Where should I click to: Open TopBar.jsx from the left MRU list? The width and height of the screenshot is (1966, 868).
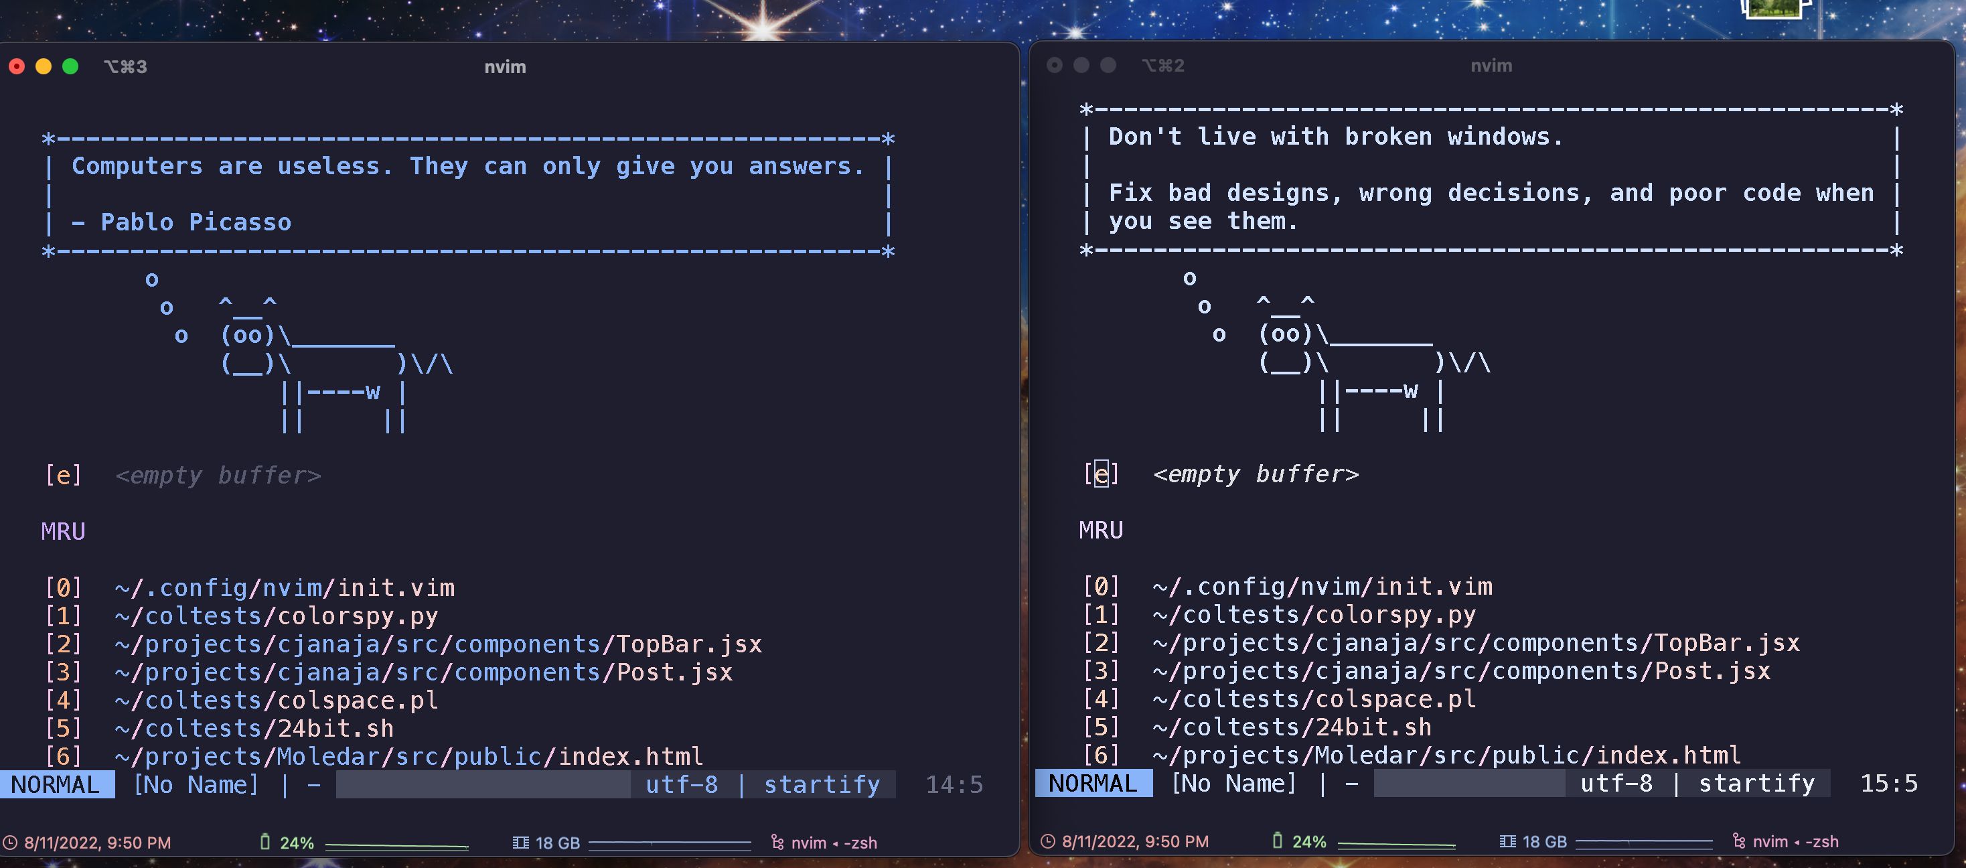pos(439,644)
